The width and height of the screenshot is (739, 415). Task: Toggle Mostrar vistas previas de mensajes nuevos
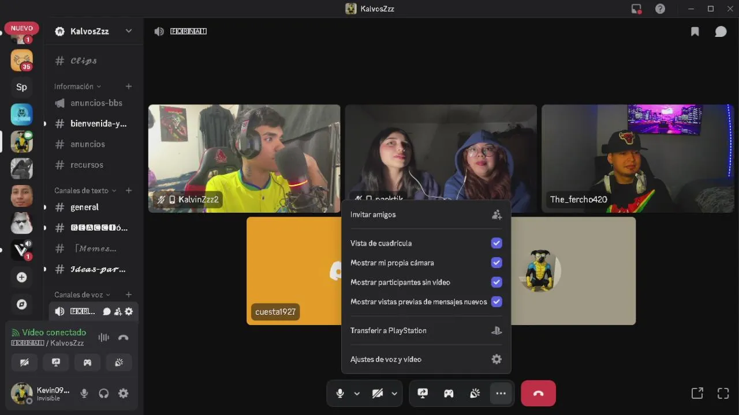click(x=497, y=301)
